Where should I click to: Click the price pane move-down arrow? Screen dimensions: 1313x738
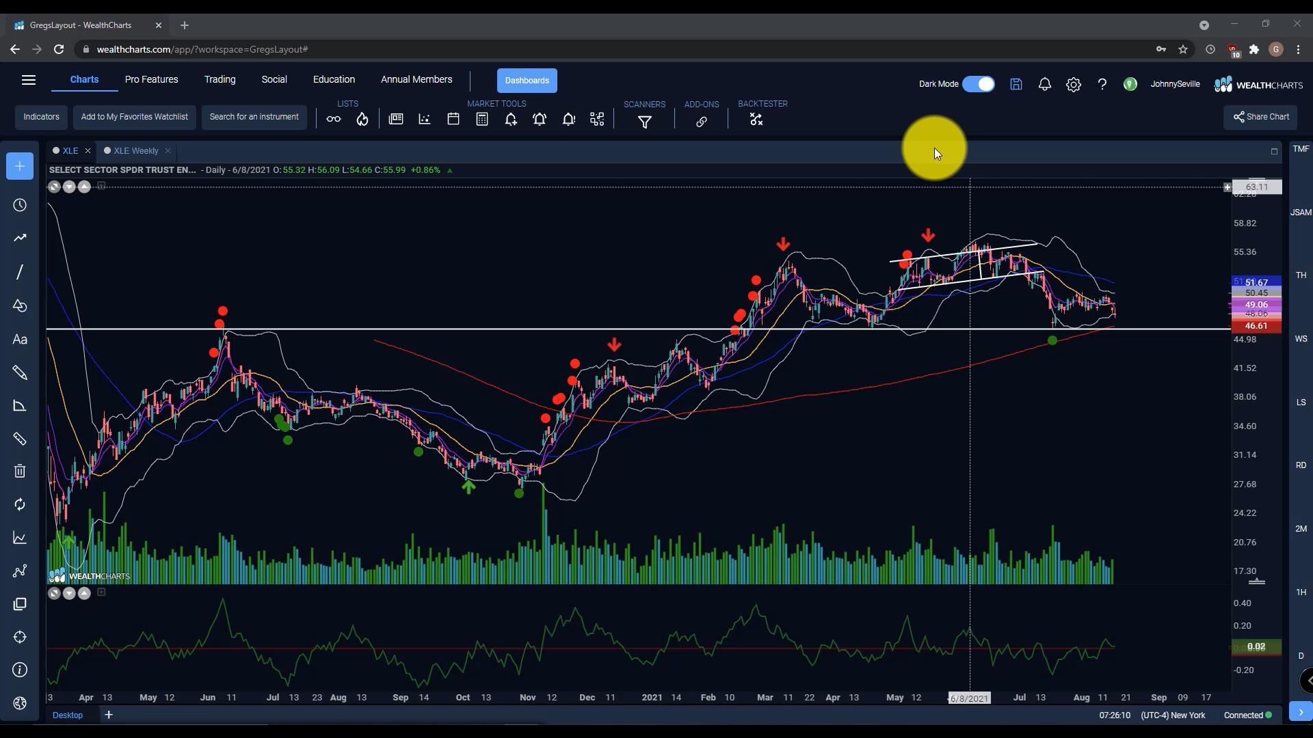(69, 187)
